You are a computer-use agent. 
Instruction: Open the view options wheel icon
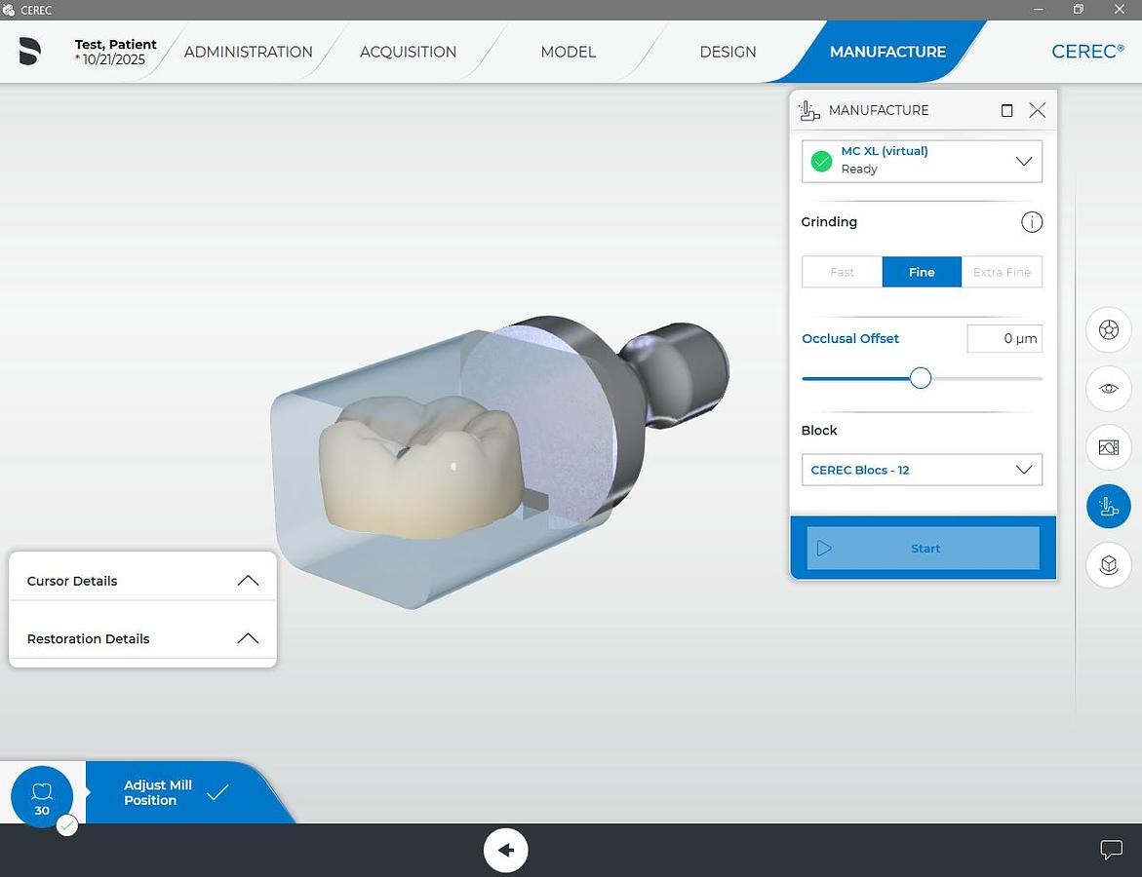[1108, 330]
